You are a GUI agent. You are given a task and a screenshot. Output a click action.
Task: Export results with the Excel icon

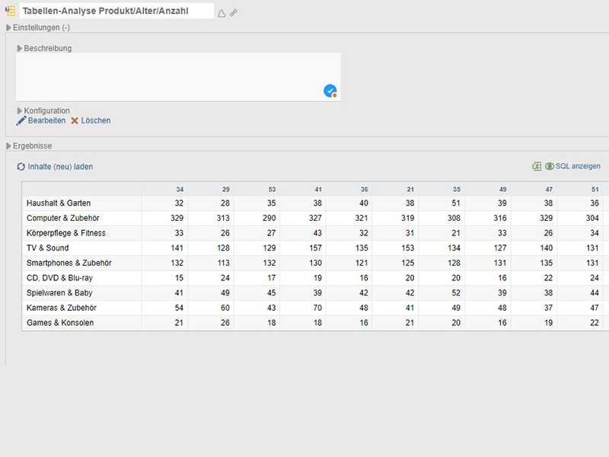[x=537, y=166]
